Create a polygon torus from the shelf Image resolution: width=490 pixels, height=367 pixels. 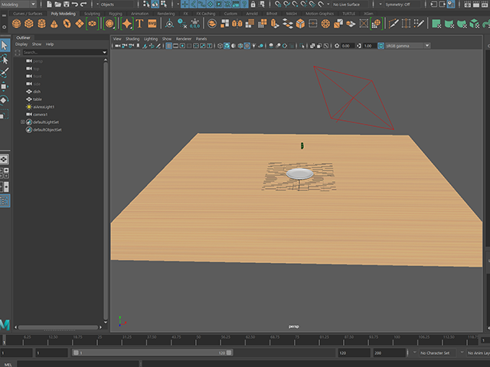pyautogui.click(x=67, y=24)
